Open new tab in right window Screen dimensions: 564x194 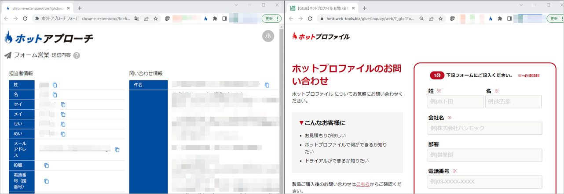point(365,8)
